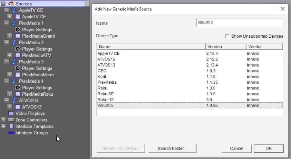Click PlexMedia 2 music note icon
The width and height of the screenshot is (291, 159).
(14, 42)
